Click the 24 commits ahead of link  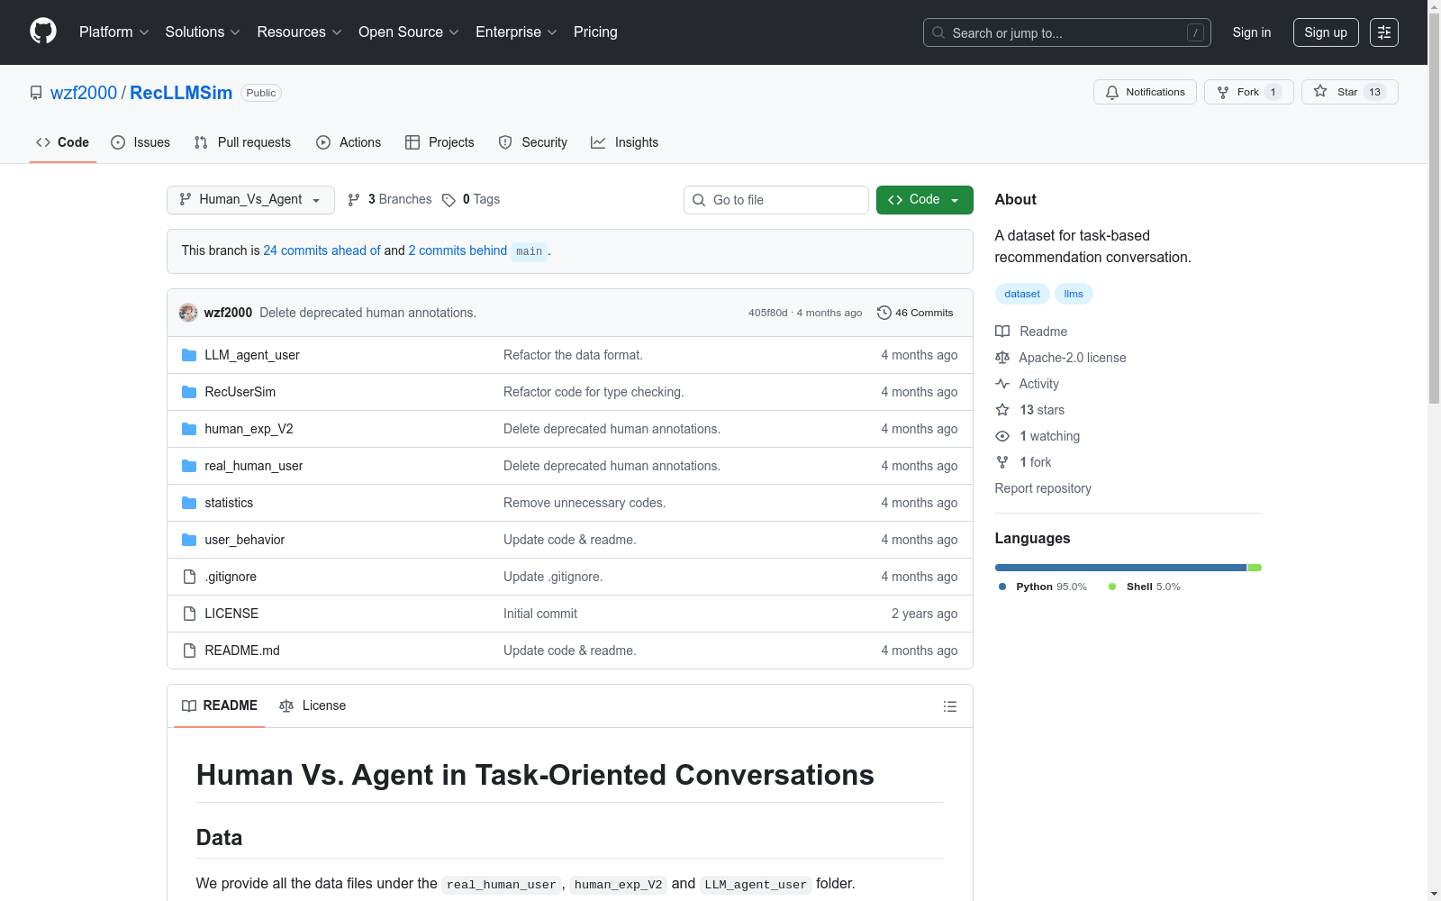click(x=322, y=250)
